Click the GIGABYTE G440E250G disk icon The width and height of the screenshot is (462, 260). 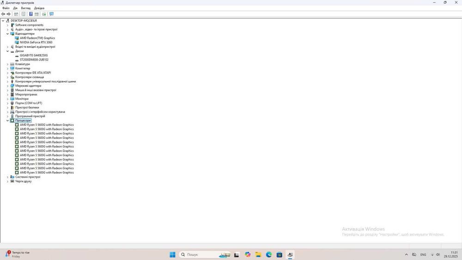tap(17, 55)
